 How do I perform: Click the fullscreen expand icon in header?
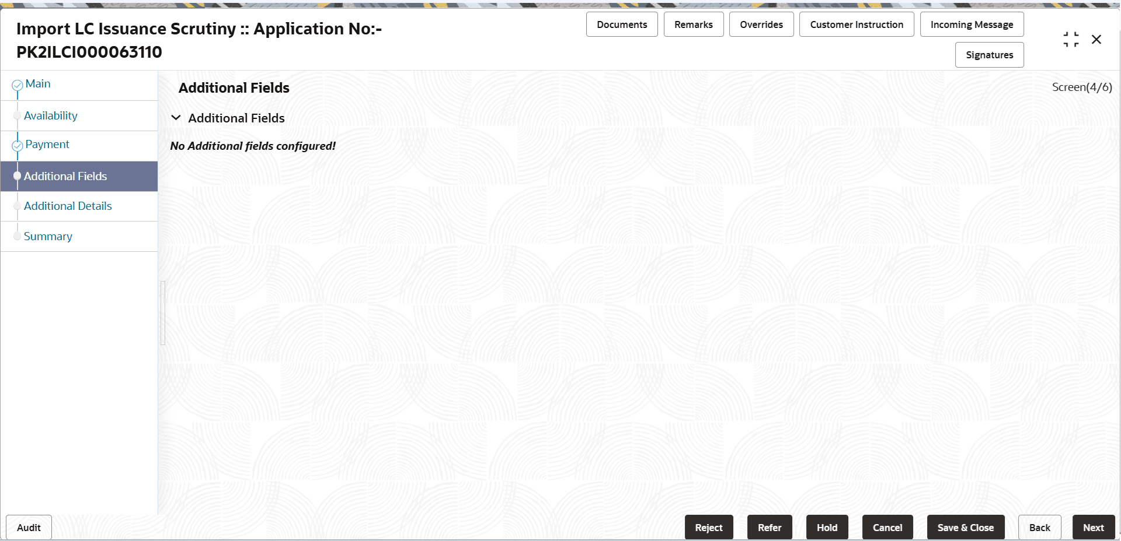(x=1071, y=39)
